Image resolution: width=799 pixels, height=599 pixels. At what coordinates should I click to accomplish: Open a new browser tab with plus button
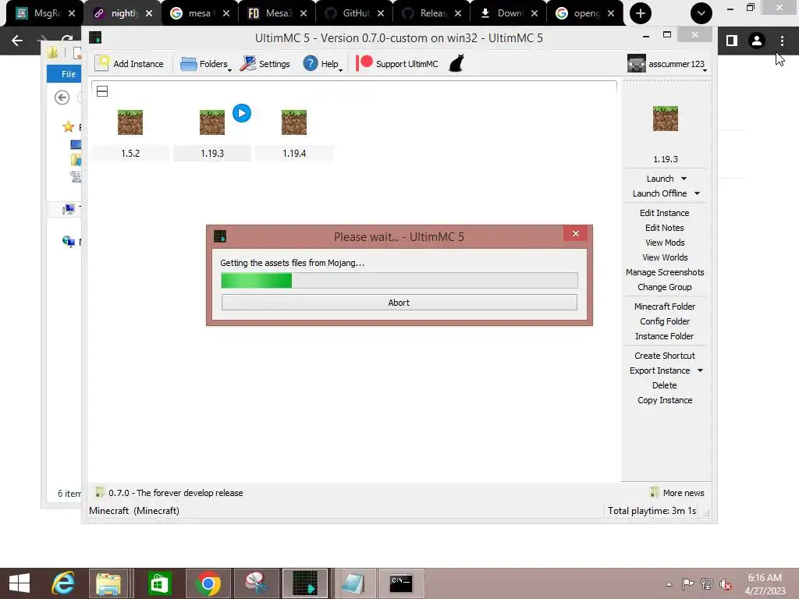pos(641,13)
